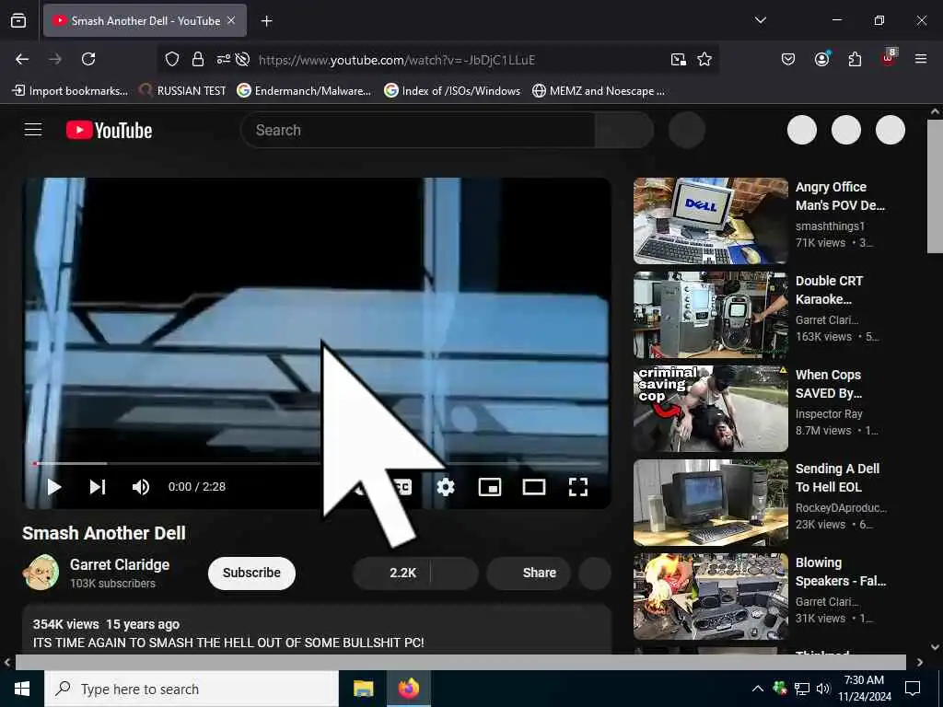Screen dimensions: 943x707
Task: Open Firefox application menu
Action: click(x=921, y=59)
